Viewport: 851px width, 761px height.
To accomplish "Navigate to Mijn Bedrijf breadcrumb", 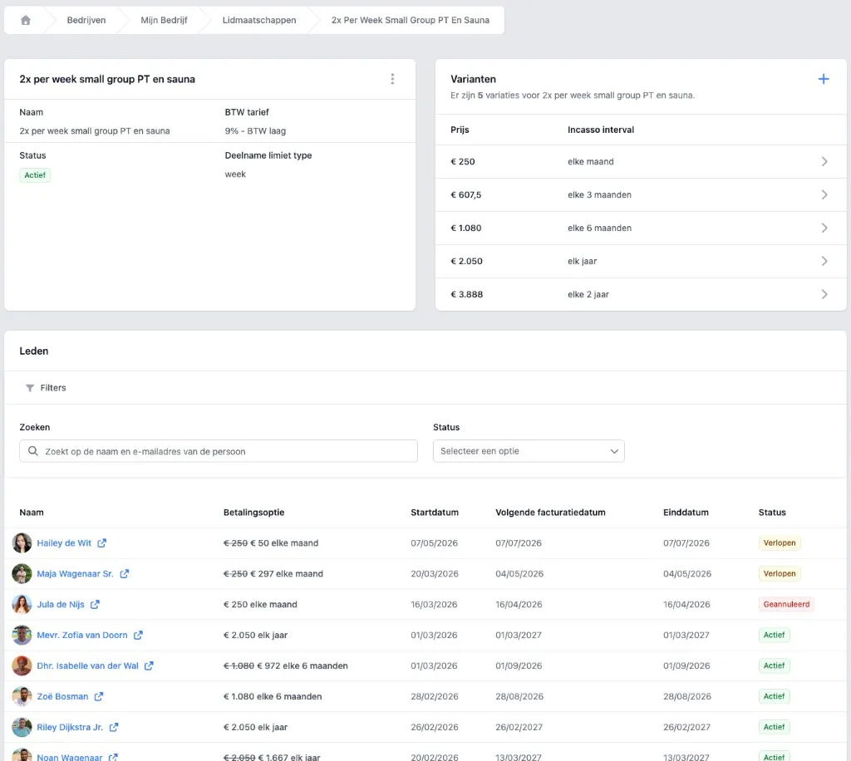I will tap(164, 20).
